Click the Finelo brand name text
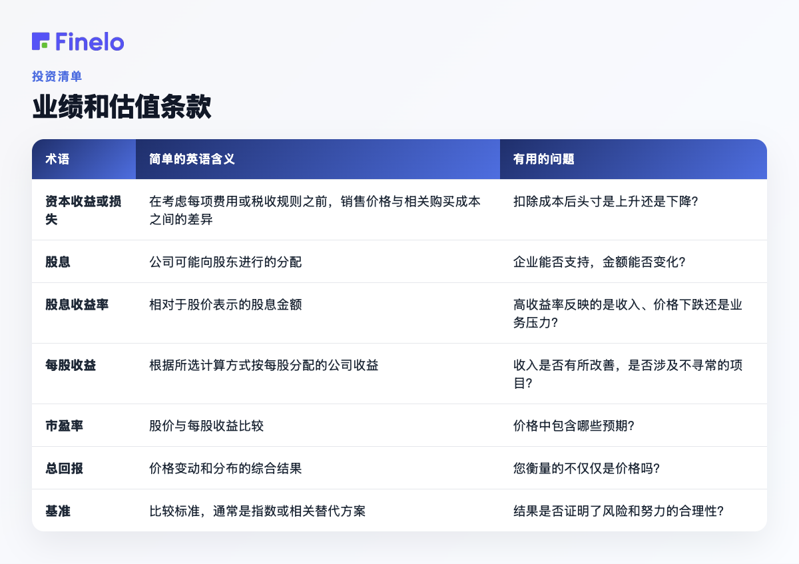 pyautogui.click(x=90, y=41)
